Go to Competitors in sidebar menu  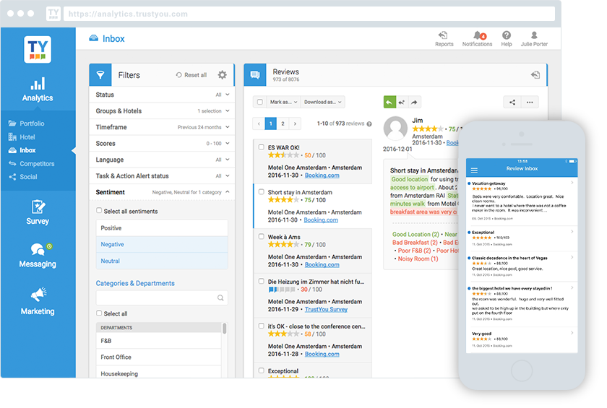point(36,164)
